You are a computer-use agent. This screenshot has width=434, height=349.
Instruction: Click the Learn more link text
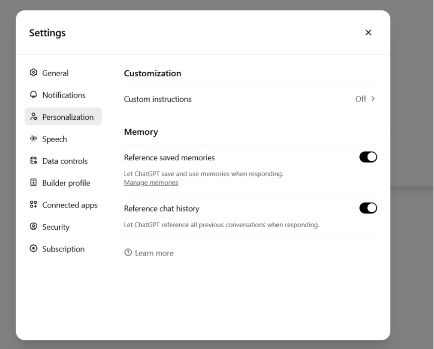(x=154, y=253)
